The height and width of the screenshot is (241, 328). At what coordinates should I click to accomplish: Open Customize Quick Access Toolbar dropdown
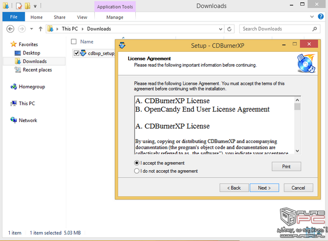tap(35, 6)
